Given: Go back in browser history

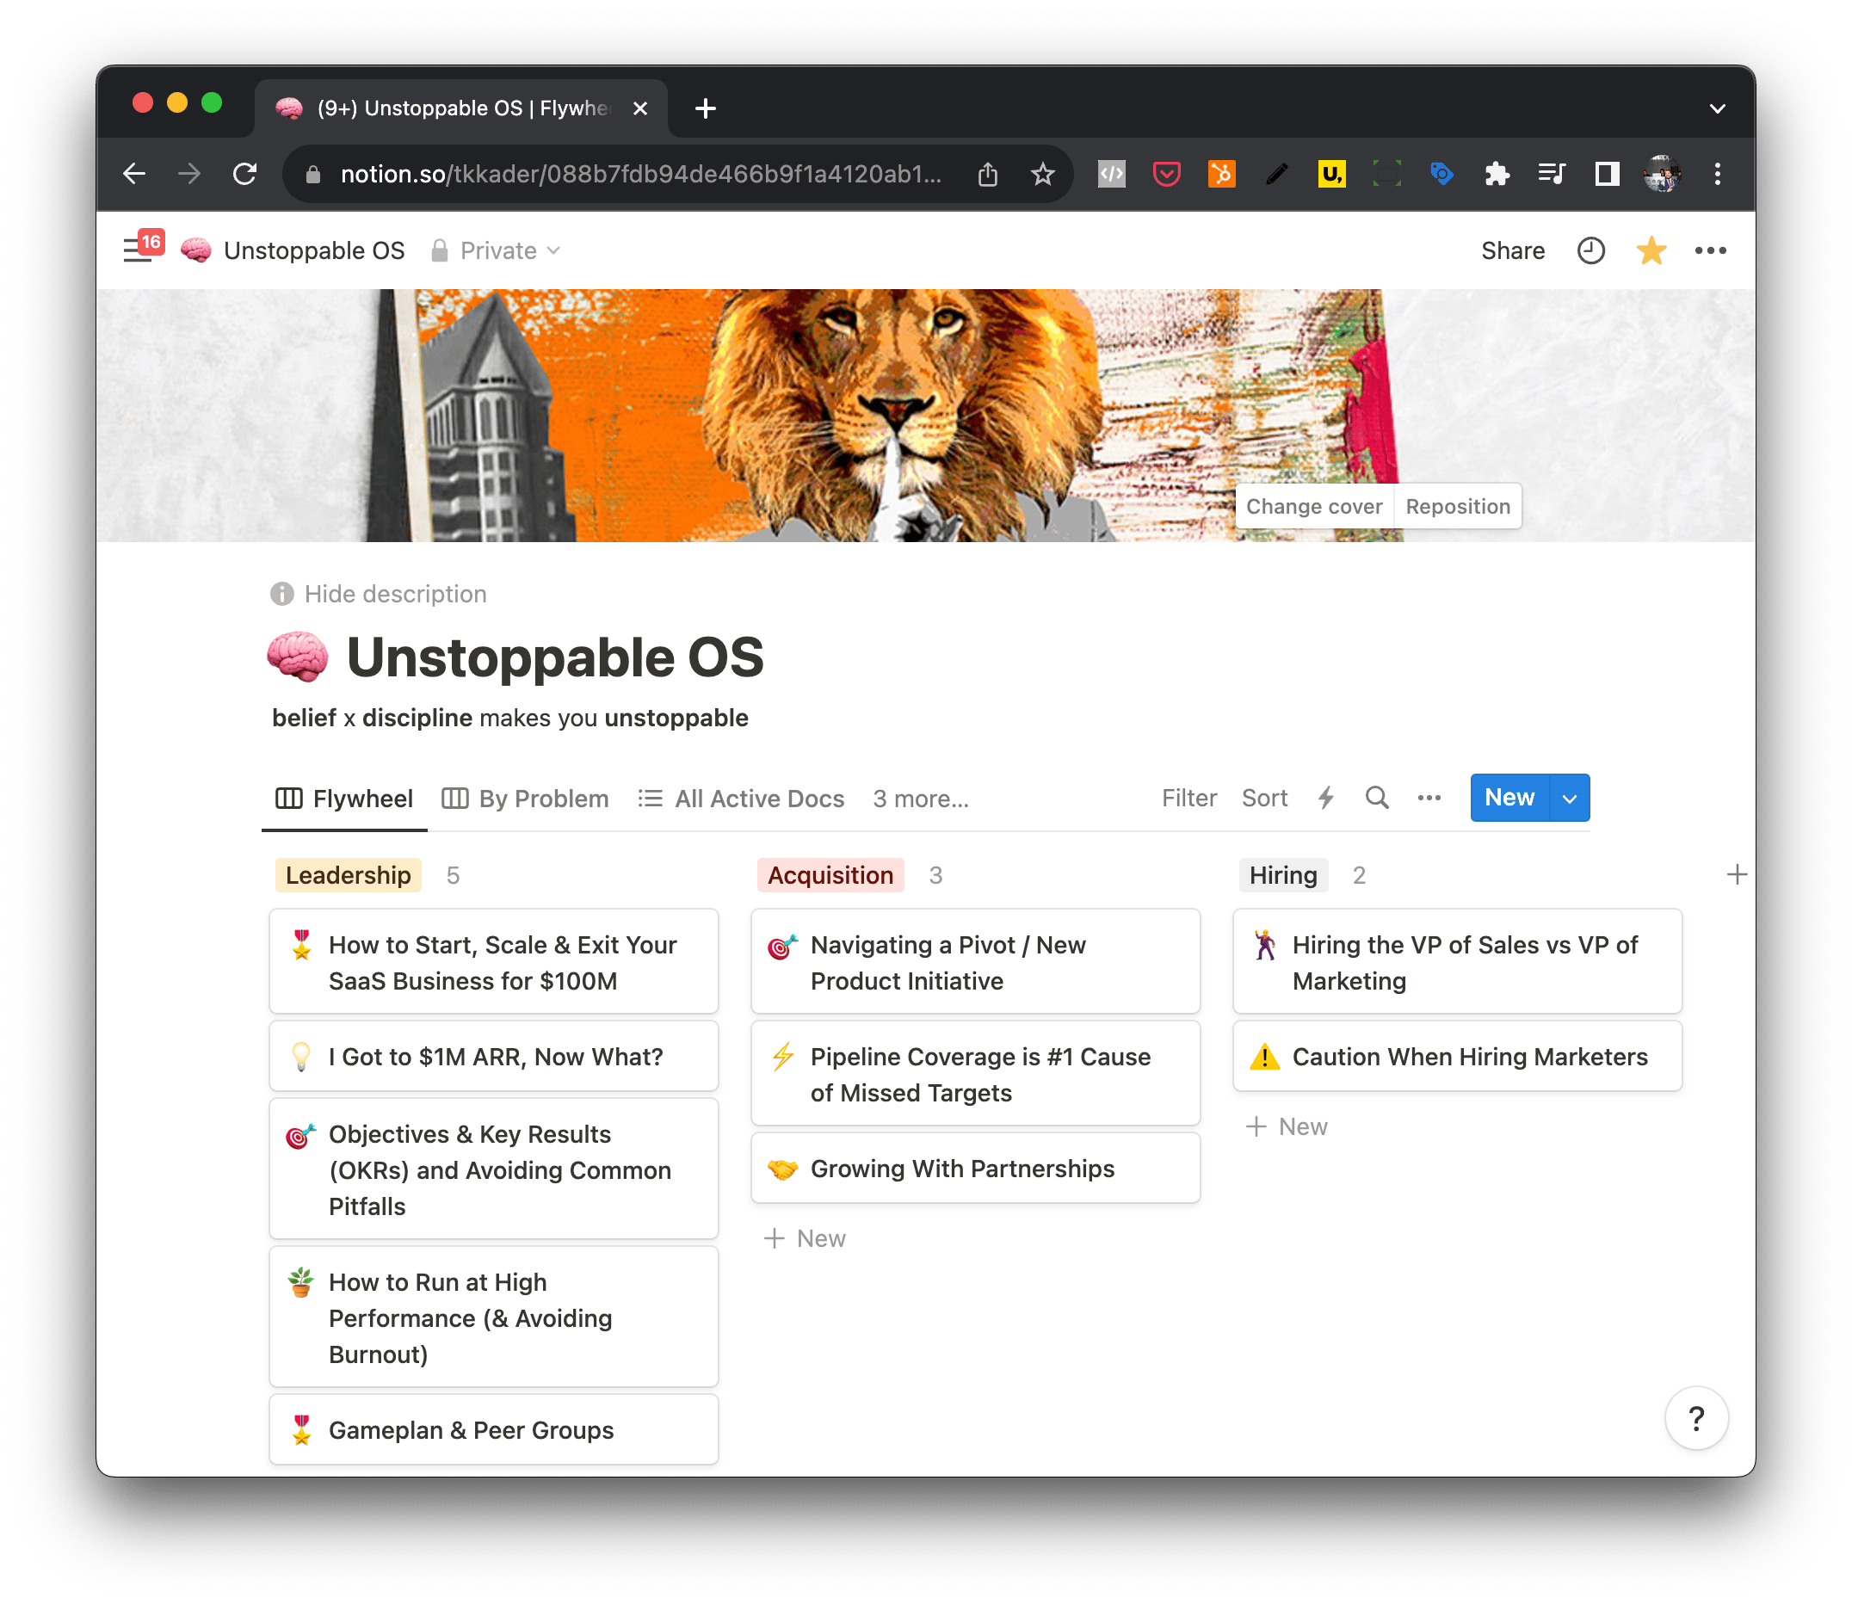Looking at the screenshot, I should 134,174.
